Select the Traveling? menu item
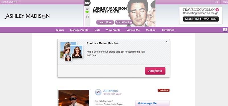228x106 pixels. tap(168, 30)
